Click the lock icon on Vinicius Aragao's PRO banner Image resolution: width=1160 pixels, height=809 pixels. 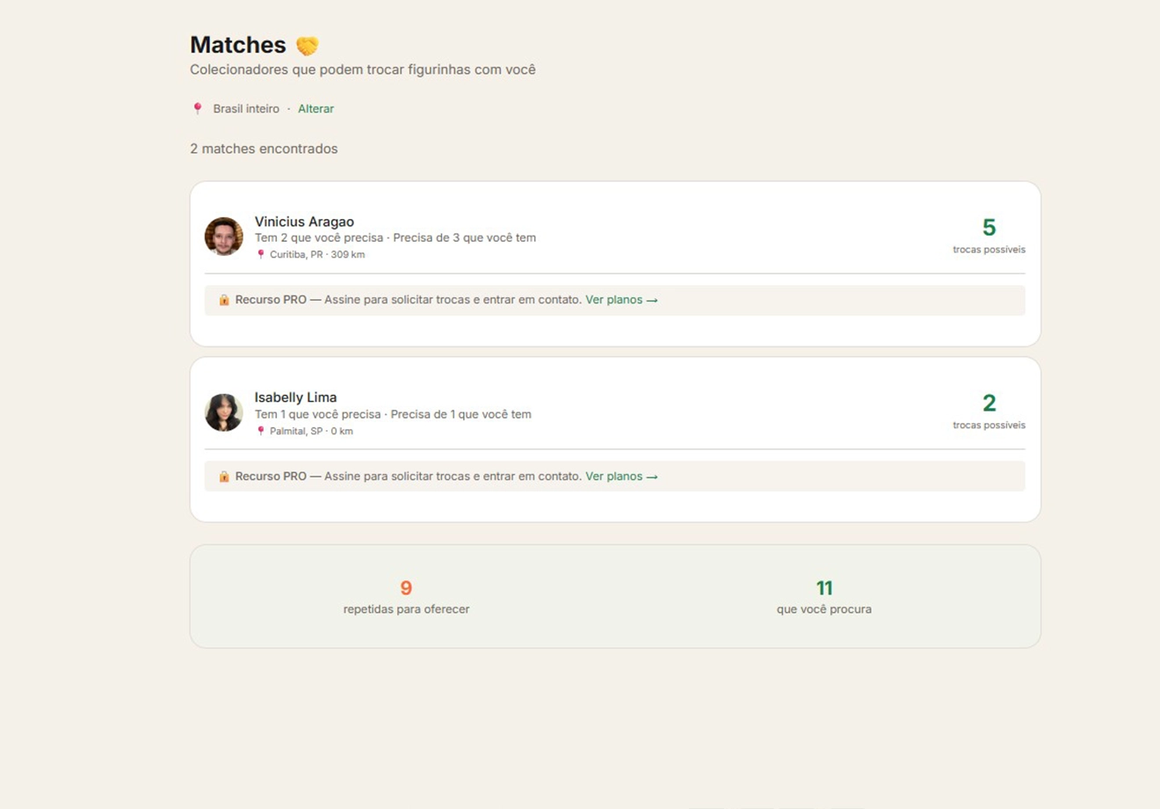223,300
